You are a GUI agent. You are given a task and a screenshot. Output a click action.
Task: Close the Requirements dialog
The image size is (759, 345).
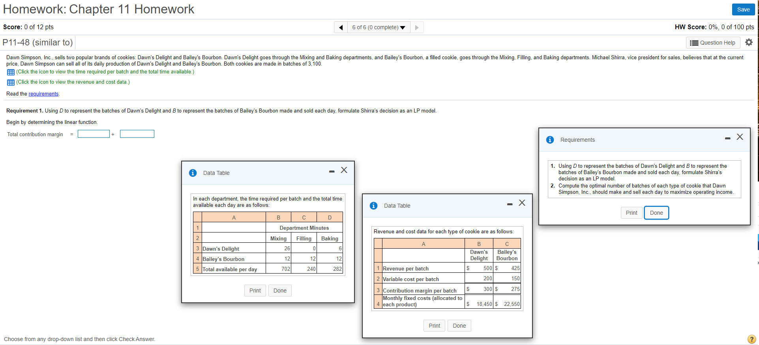coord(740,137)
